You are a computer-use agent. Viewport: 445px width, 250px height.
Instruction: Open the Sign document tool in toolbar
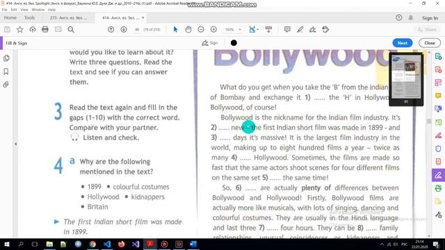313,29
